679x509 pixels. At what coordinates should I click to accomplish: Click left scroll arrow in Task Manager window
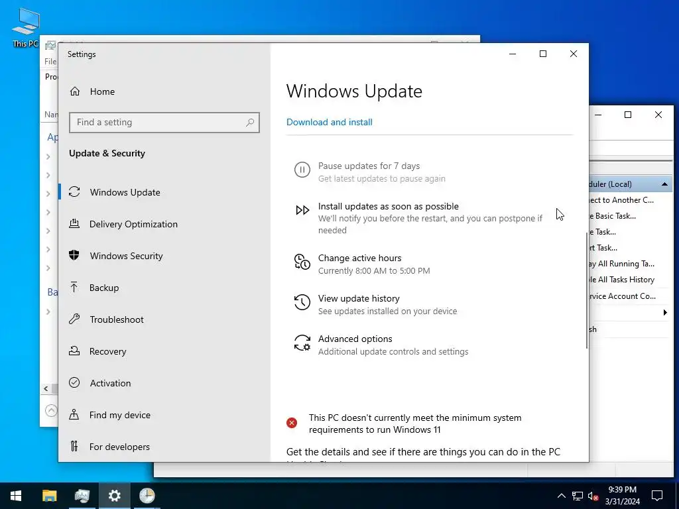point(46,388)
